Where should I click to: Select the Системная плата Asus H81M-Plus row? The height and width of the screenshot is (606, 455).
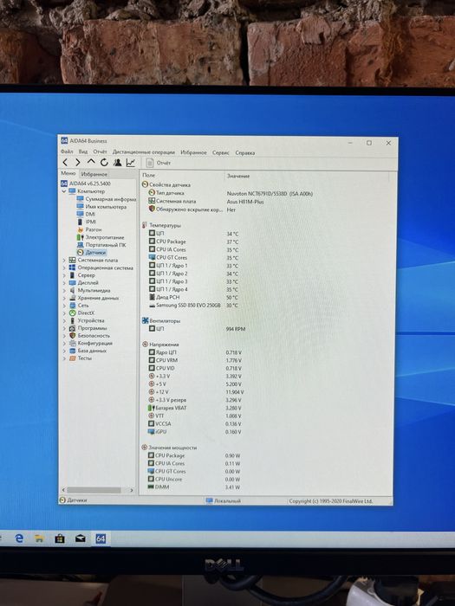[x=206, y=202]
